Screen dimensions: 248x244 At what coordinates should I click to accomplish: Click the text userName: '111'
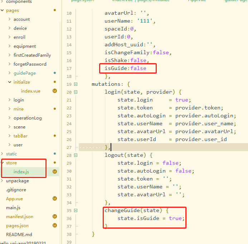click(130, 21)
